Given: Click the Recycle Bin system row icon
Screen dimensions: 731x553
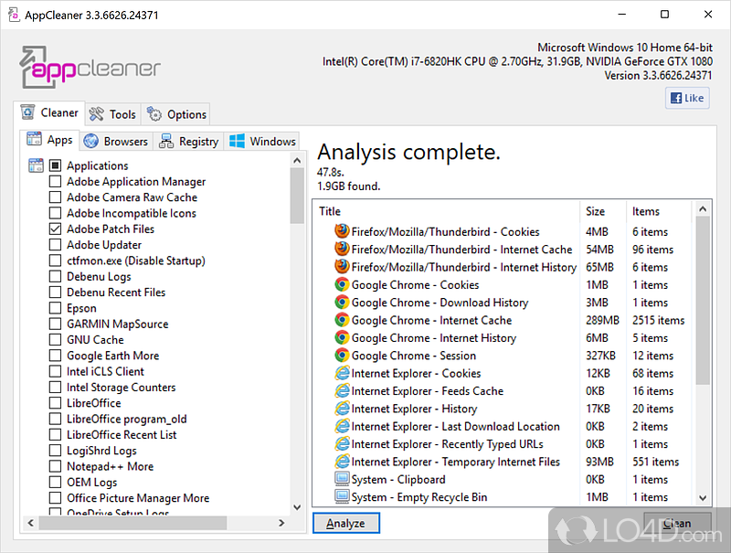Looking at the screenshot, I should (342, 497).
